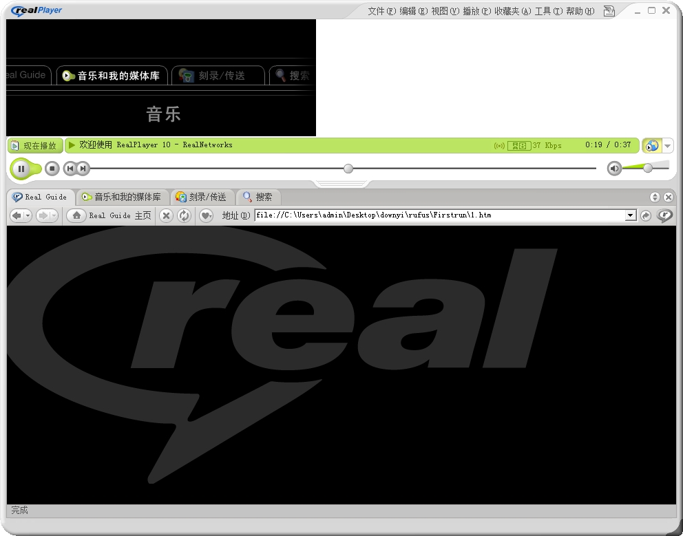Open the back button history dropdown
The width and height of the screenshot is (683, 536).
[x=28, y=215]
